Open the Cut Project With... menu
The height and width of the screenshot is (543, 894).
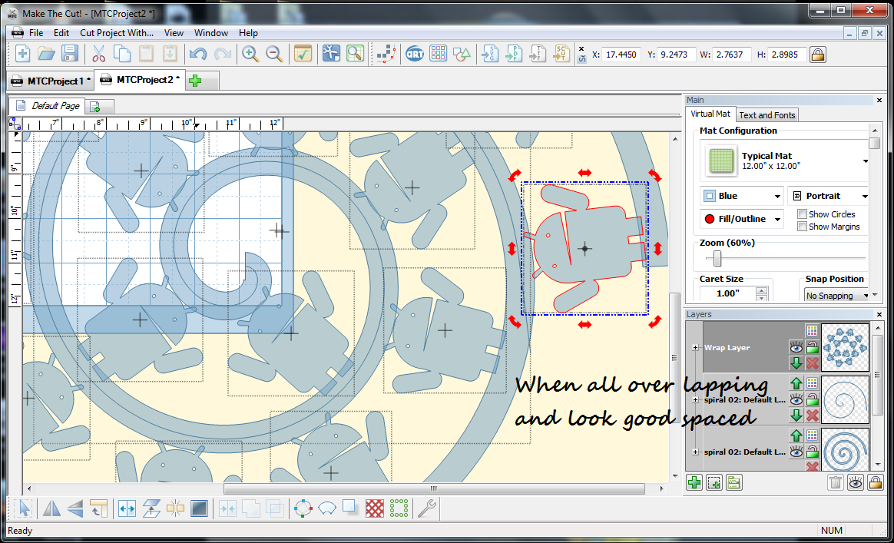tap(117, 33)
